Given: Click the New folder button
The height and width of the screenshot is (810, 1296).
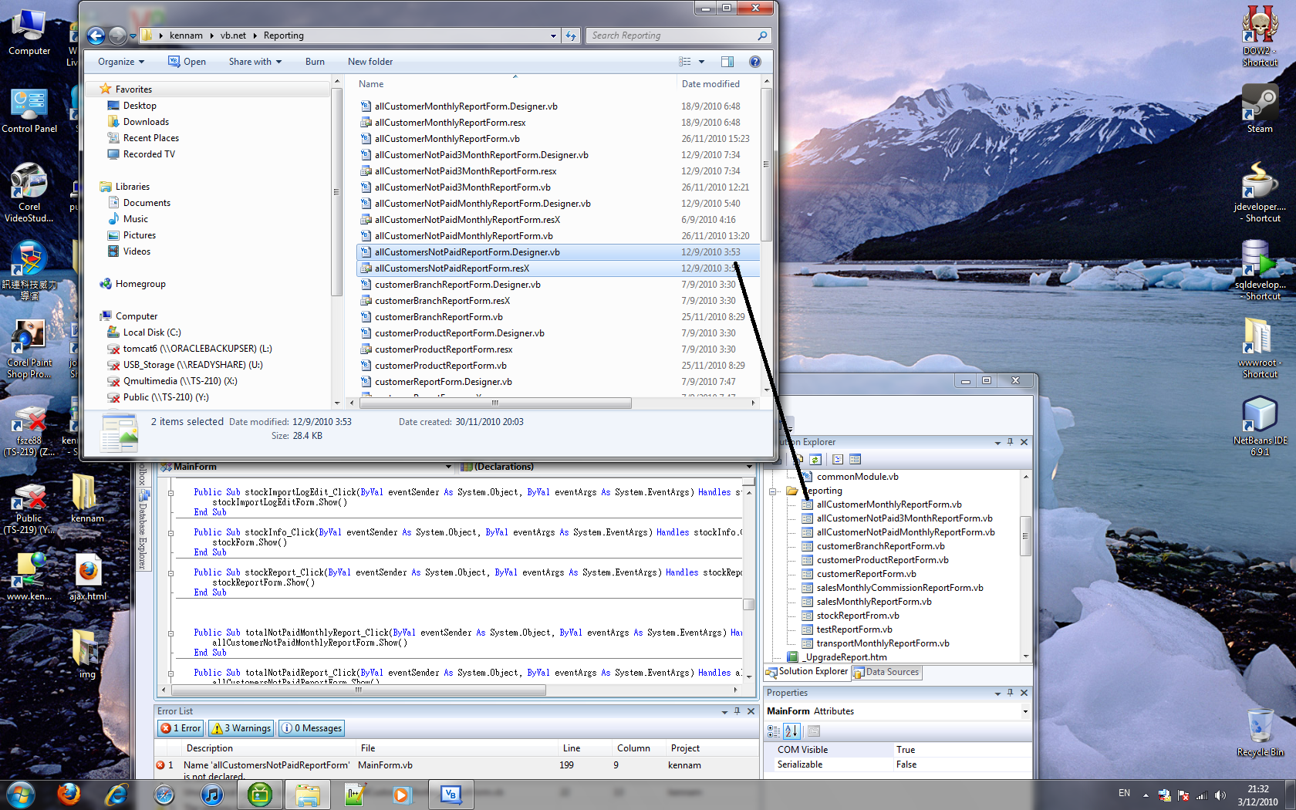Looking at the screenshot, I should point(370,61).
